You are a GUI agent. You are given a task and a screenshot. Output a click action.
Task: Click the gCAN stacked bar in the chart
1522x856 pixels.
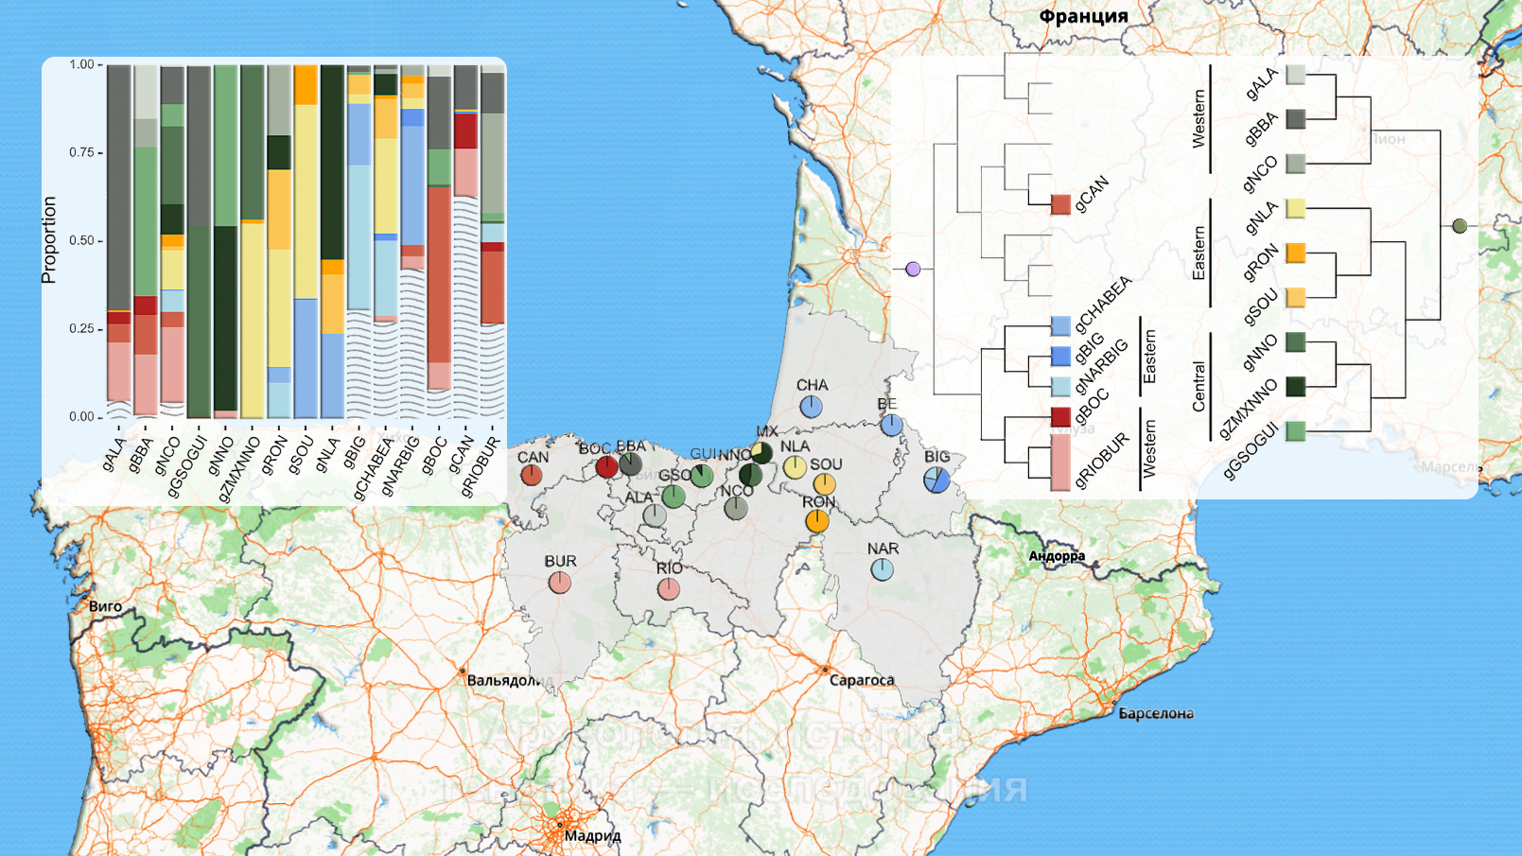466,241
